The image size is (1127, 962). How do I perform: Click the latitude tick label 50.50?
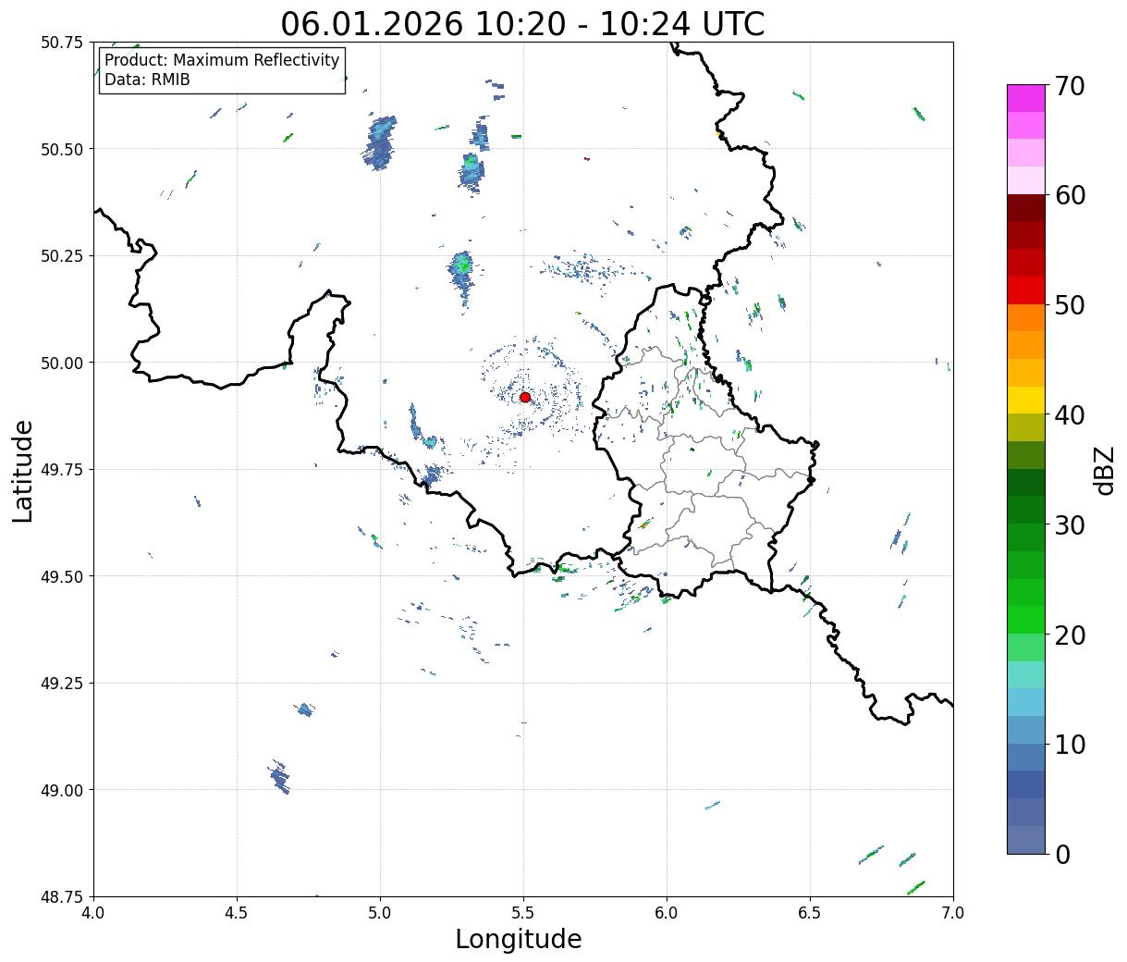click(62, 149)
